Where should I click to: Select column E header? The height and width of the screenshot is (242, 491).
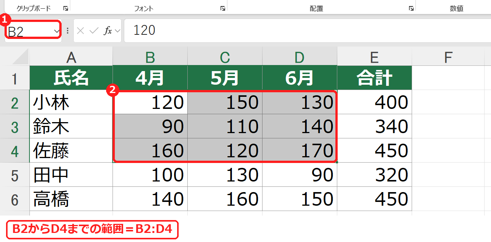pos(375,57)
